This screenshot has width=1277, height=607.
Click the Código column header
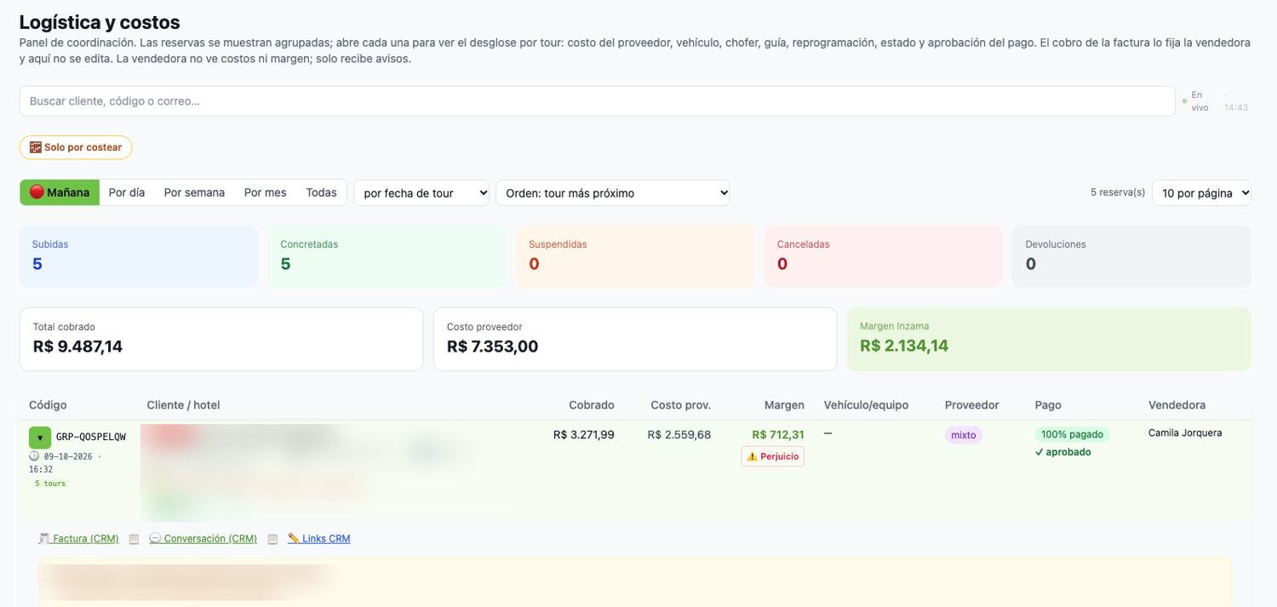click(48, 405)
